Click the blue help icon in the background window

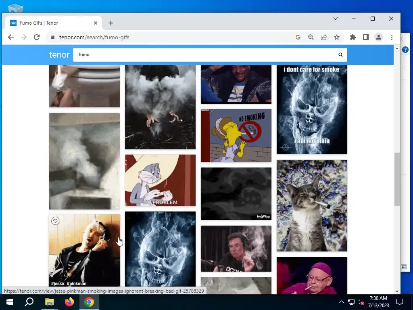pos(405,49)
